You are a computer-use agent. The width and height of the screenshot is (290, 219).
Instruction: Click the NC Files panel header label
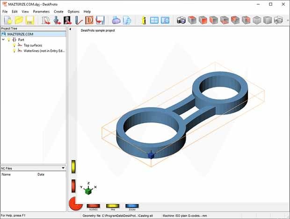(x=7, y=168)
